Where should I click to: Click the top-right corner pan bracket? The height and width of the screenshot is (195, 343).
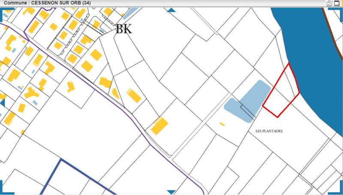click(x=340, y=10)
